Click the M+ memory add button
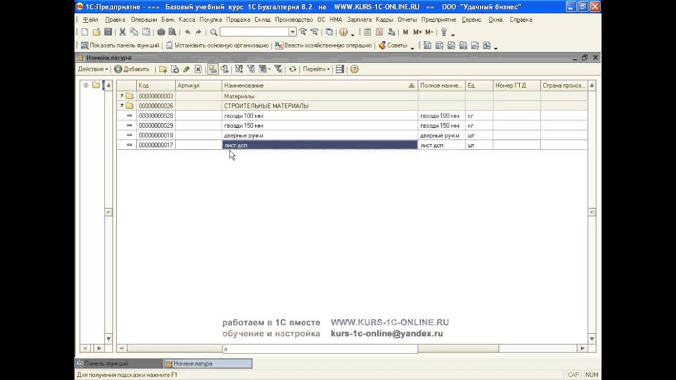The width and height of the screenshot is (676, 380). [417, 32]
